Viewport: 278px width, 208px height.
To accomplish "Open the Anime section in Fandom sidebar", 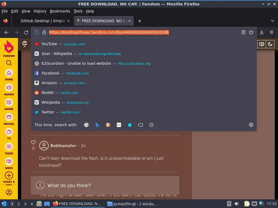I will point(9,105).
